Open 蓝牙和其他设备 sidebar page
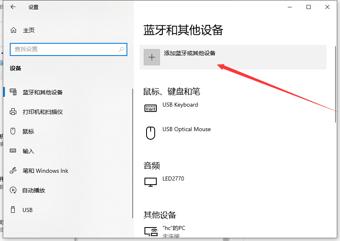The image size is (340, 241). click(x=42, y=92)
